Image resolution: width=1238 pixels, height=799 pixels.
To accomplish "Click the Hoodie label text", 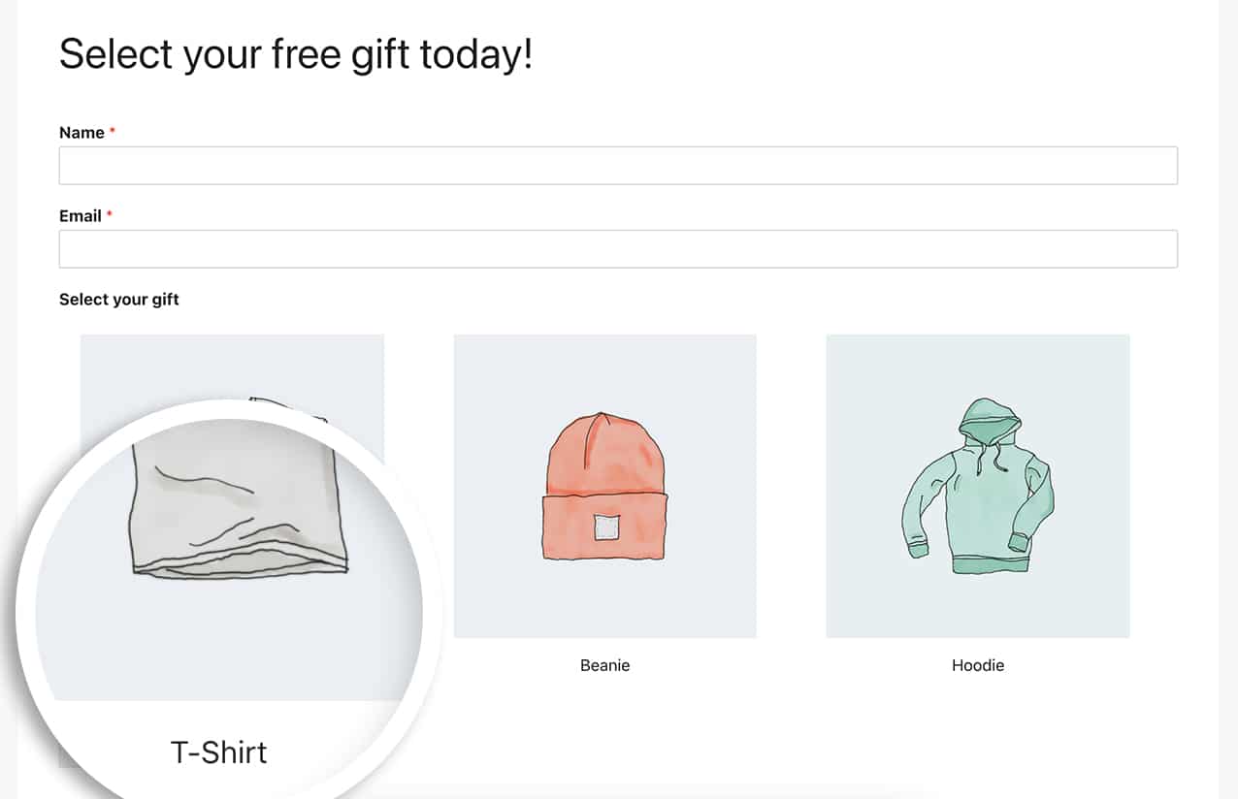I will click(x=977, y=665).
